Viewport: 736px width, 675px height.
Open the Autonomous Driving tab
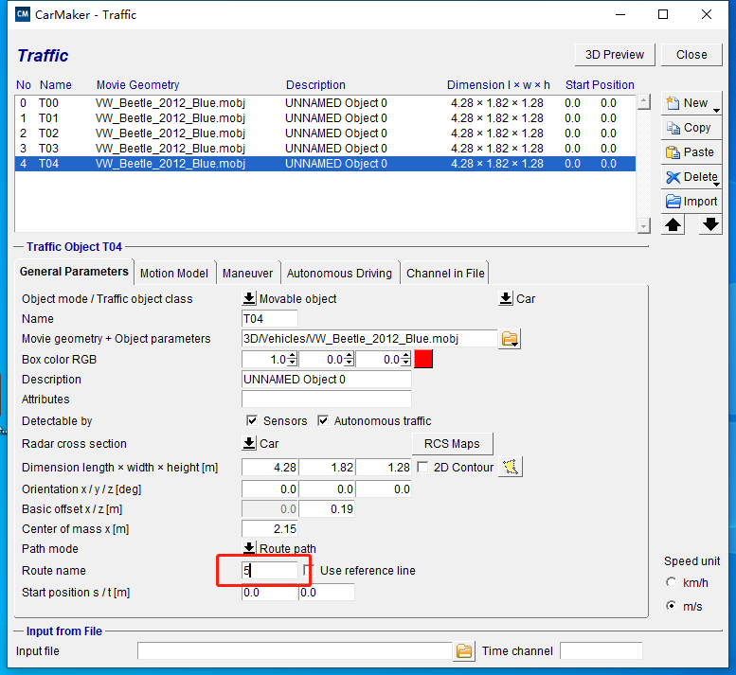point(339,273)
